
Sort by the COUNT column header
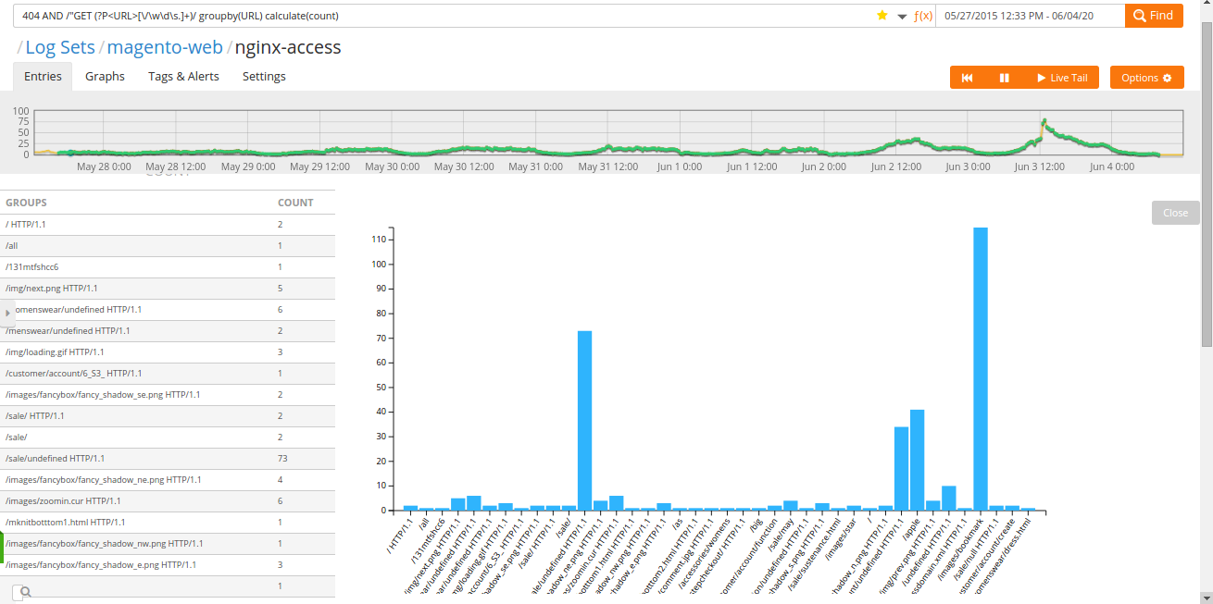(x=295, y=203)
